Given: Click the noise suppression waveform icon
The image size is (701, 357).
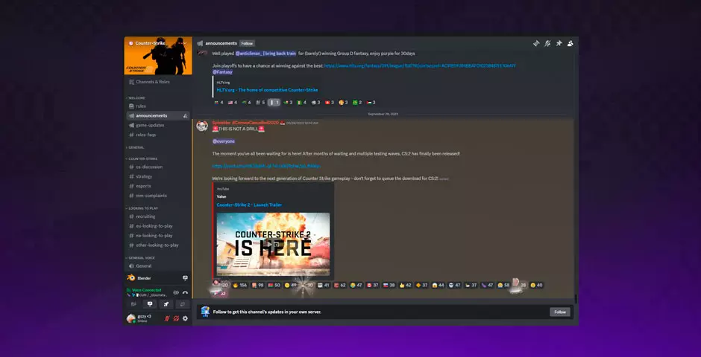Looking at the screenshot, I should click(x=176, y=293).
